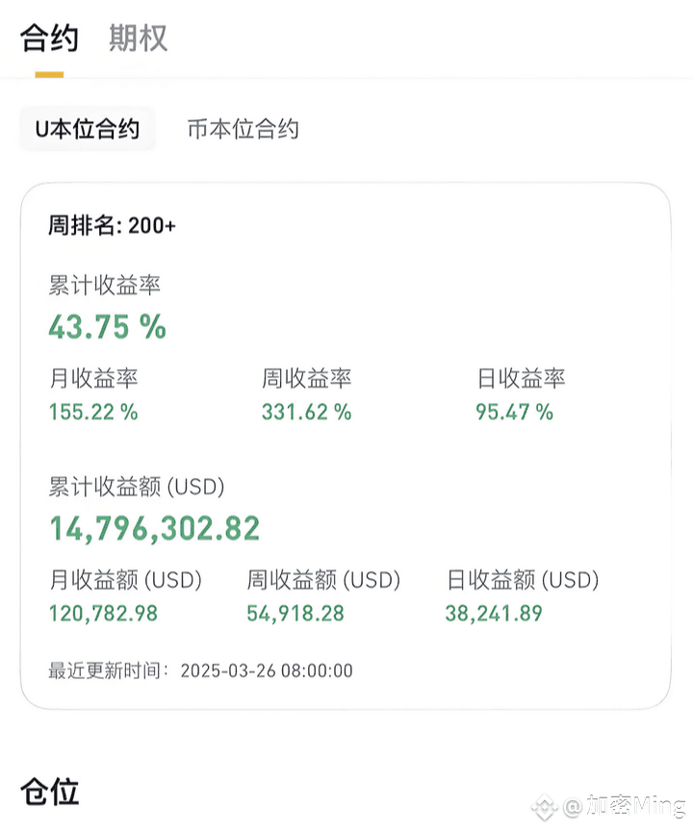Tap the @加密Ming watermark text
693x832 pixels.
tap(624, 806)
